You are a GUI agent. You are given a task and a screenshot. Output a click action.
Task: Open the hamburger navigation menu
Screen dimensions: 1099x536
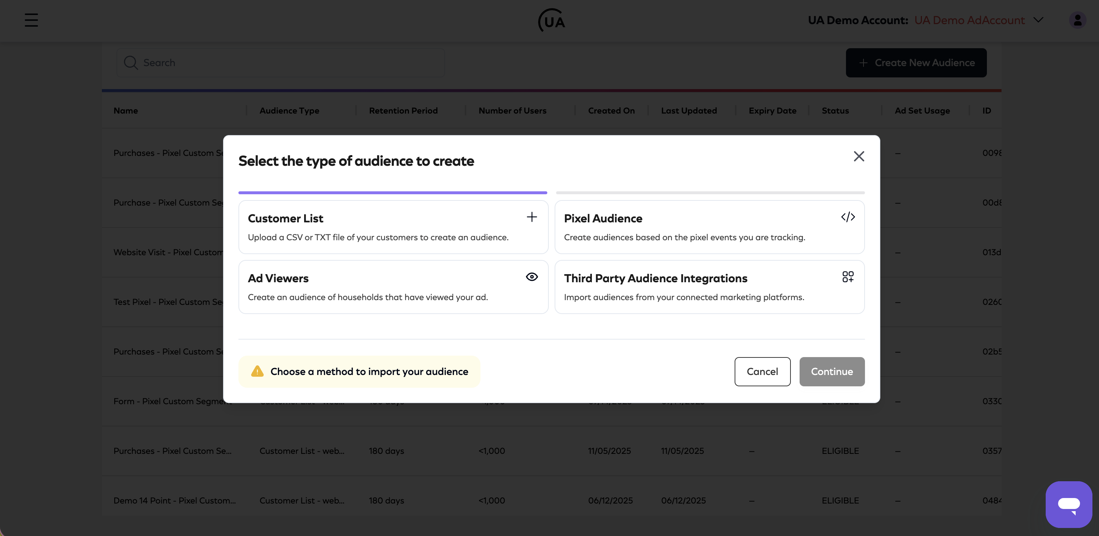click(31, 20)
